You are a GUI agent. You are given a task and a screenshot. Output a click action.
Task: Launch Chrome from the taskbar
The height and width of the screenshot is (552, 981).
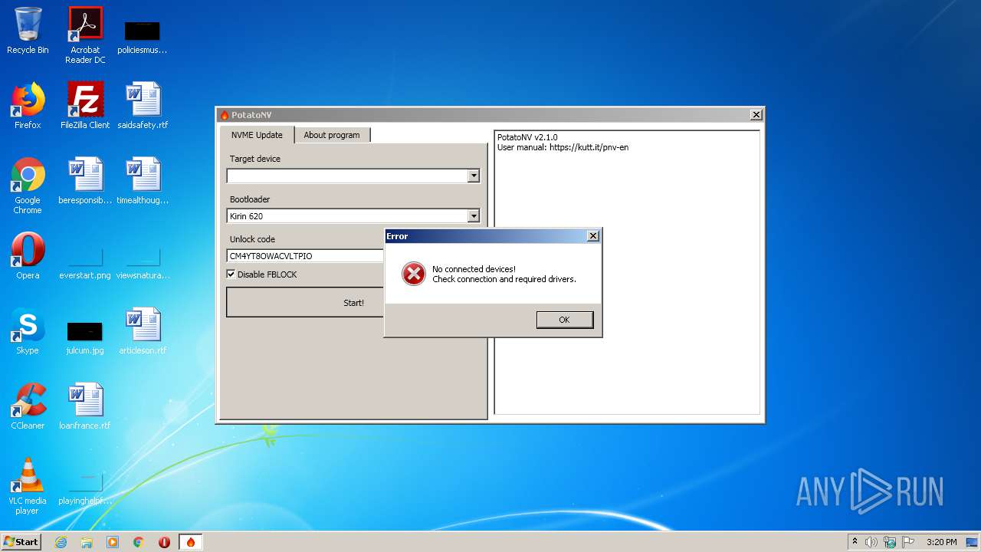point(139,542)
